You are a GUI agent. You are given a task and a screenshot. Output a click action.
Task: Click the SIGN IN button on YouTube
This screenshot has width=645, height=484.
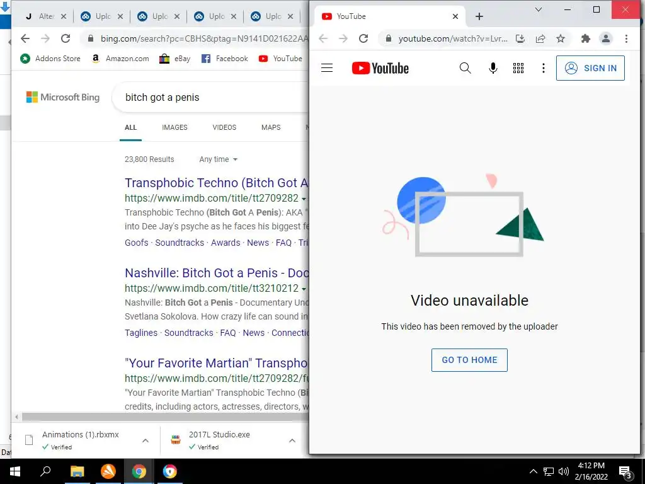(590, 68)
